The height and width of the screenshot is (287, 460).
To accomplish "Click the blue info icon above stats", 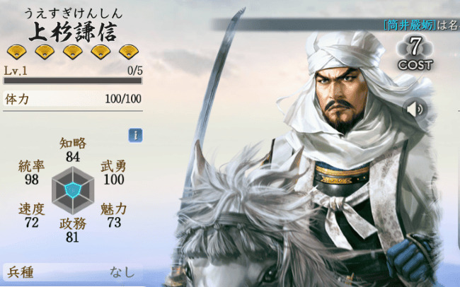I will coord(136,136).
